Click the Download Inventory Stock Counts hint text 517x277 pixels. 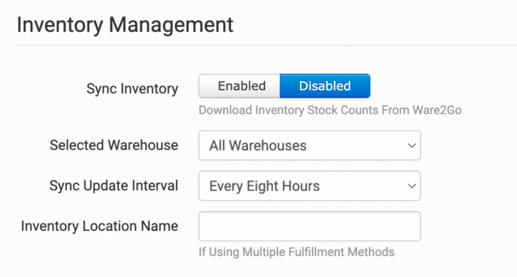[330, 110]
